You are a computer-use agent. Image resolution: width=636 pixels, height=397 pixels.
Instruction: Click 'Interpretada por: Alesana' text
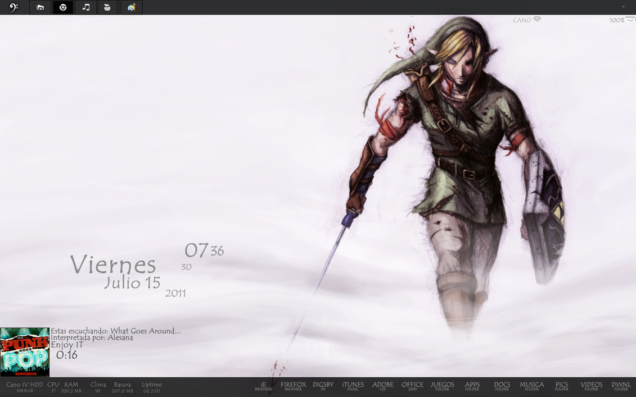pos(92,337)
